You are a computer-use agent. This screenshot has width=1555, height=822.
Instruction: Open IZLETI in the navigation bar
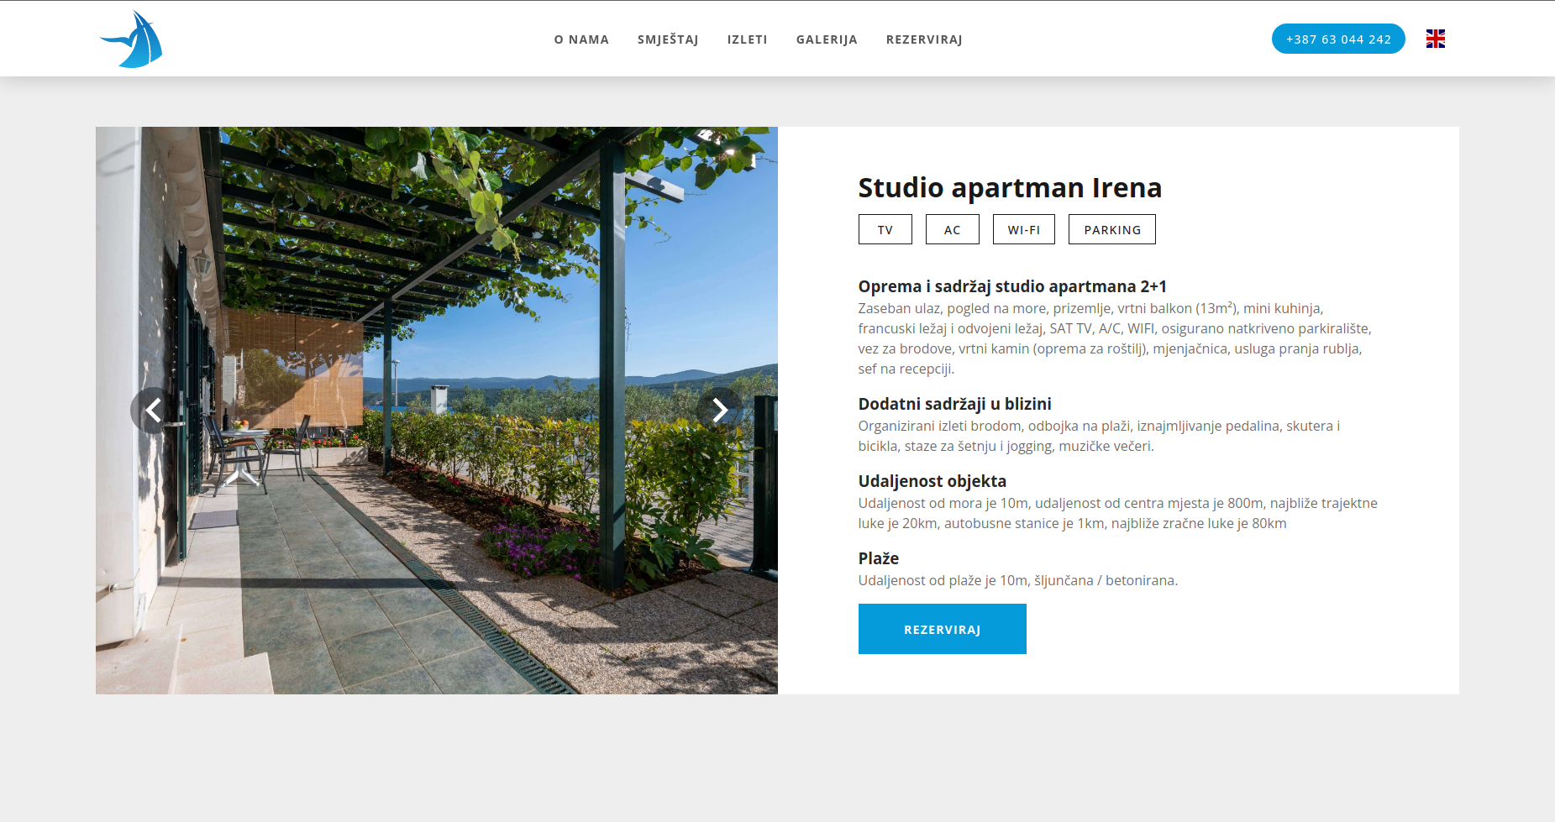click(x=747, y=39)
